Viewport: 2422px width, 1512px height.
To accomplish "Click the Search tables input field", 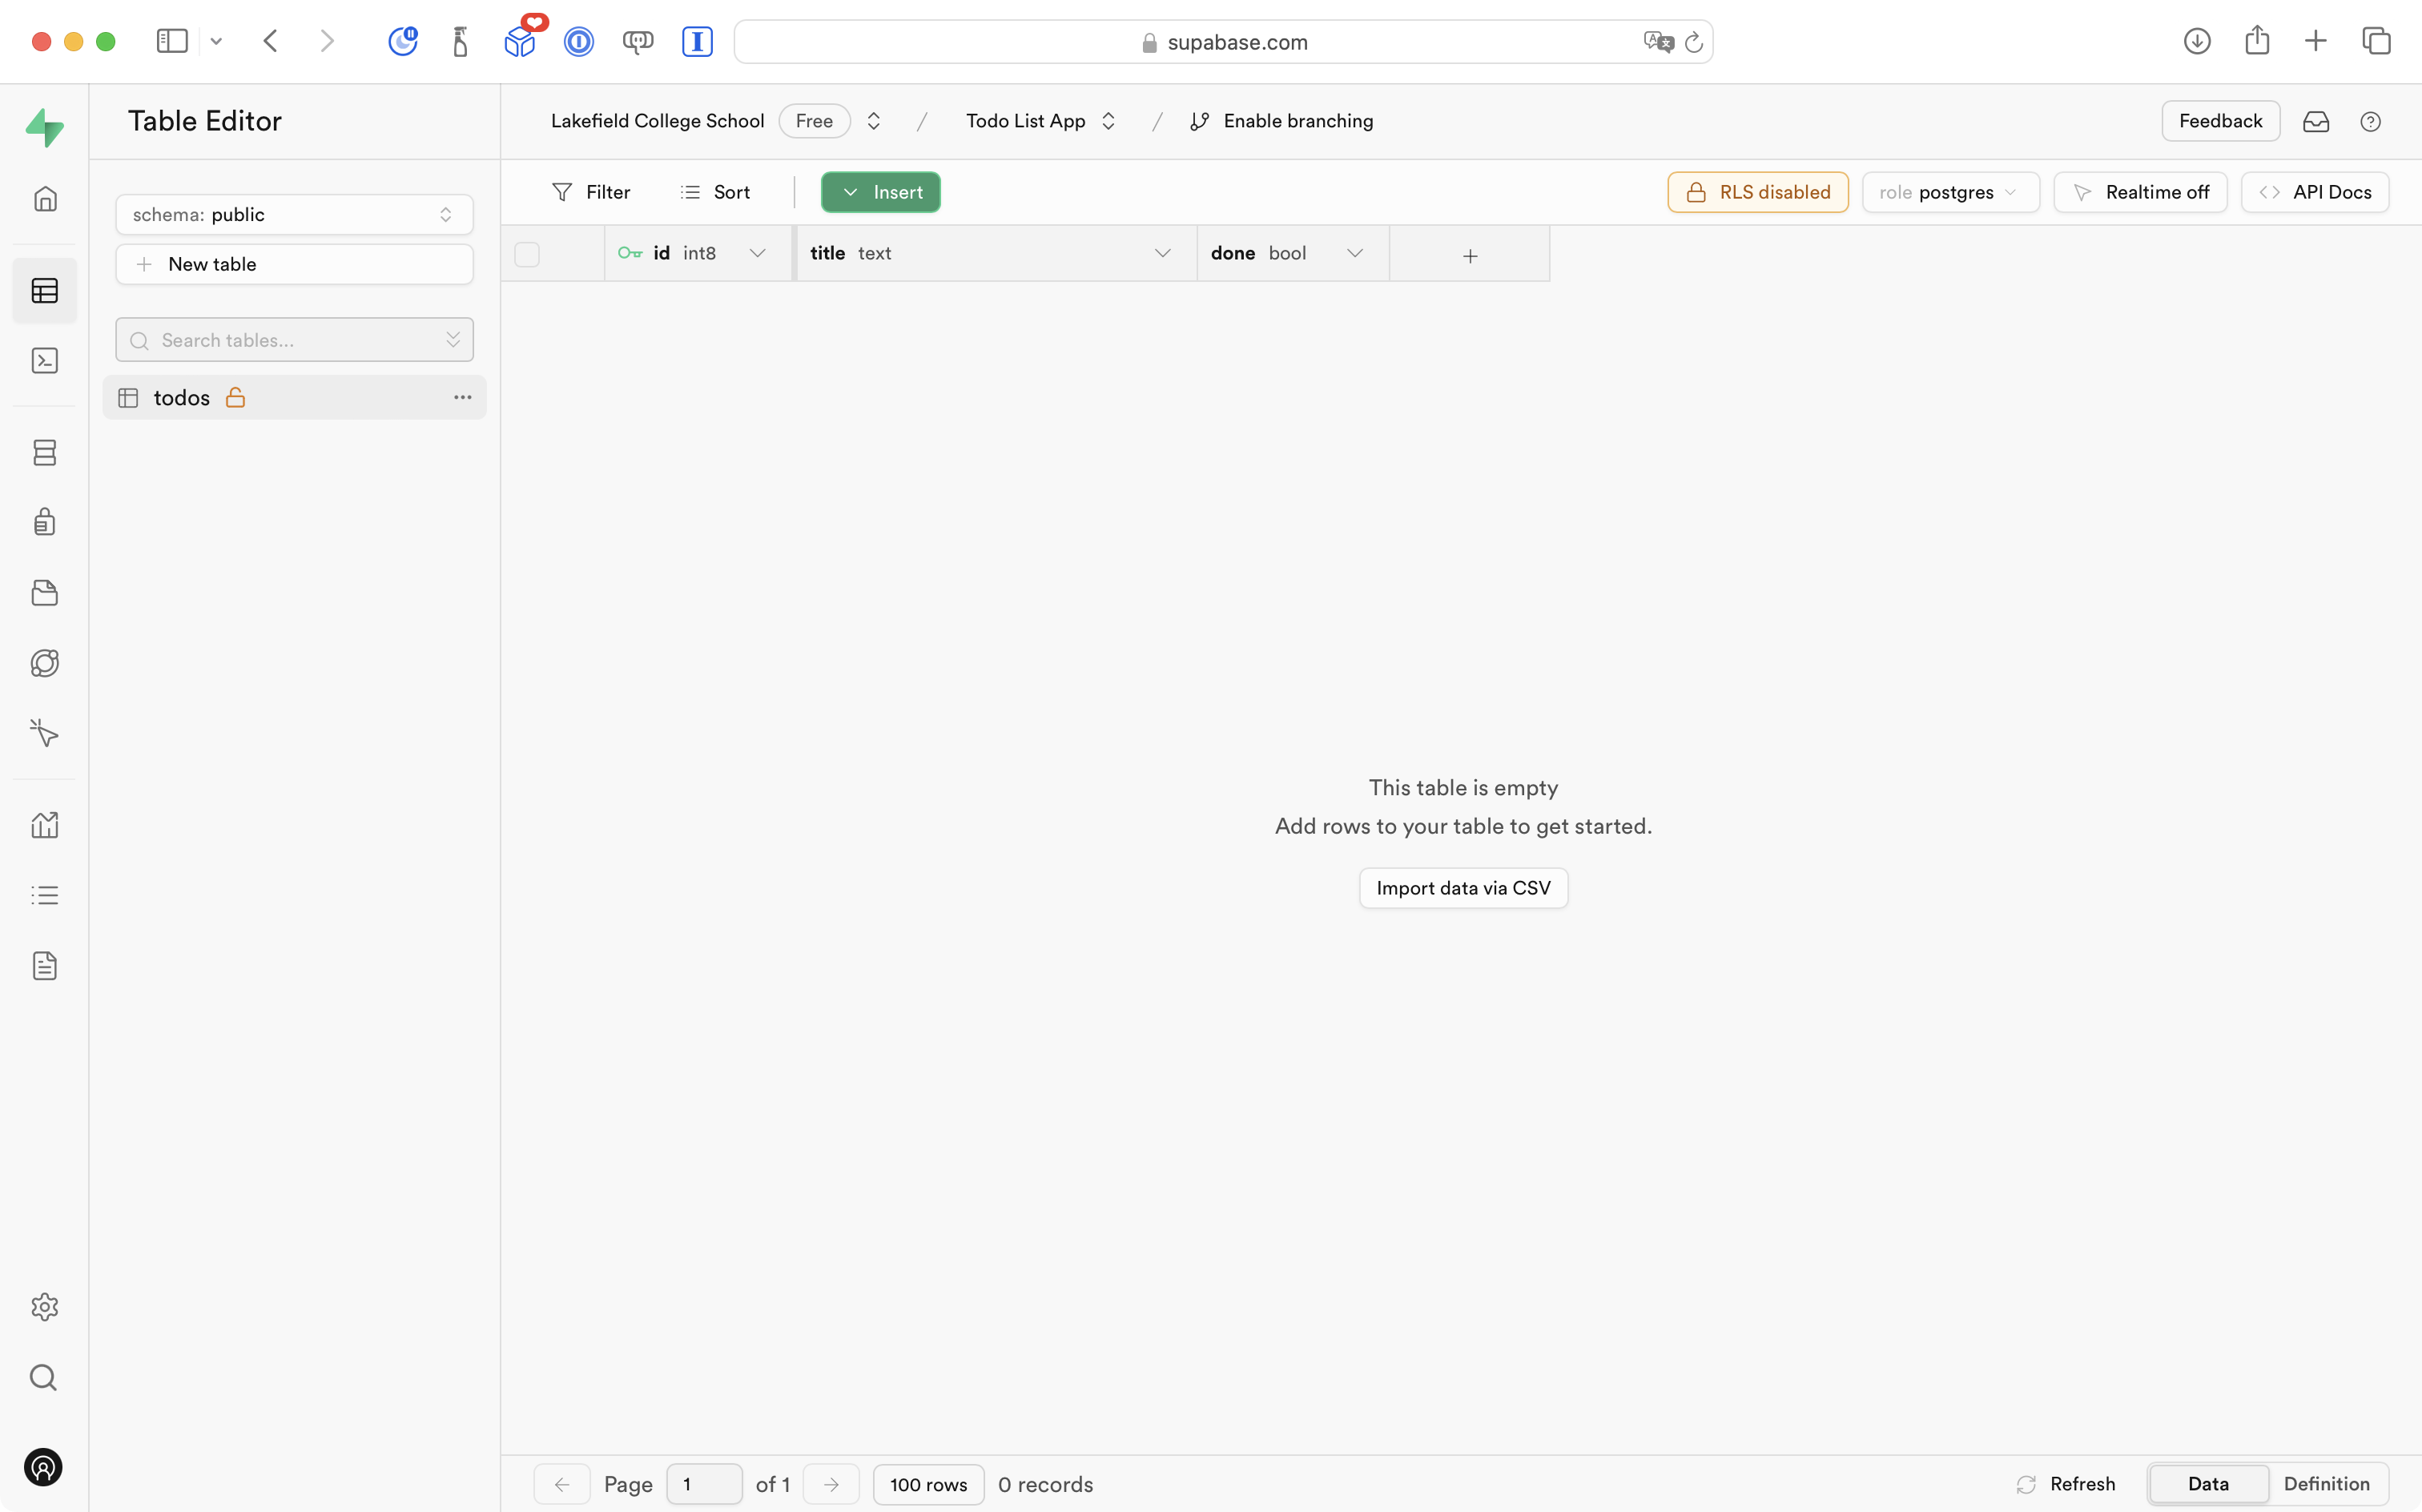I will point(290,340).
